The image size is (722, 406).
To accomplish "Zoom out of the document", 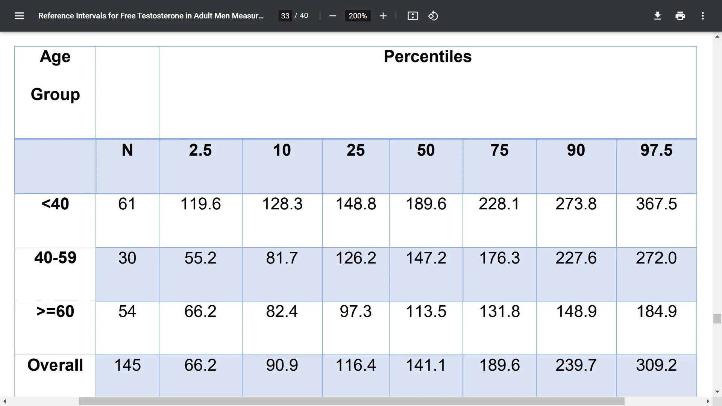I will click(332, 16).
